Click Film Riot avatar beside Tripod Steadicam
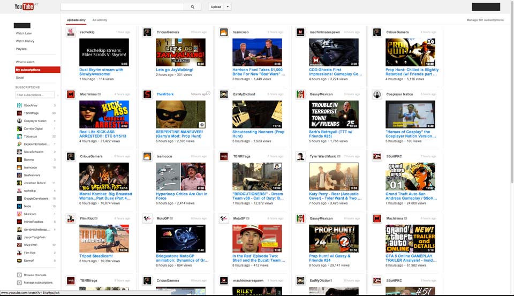 pyautogui.click(x=71, y=218)
